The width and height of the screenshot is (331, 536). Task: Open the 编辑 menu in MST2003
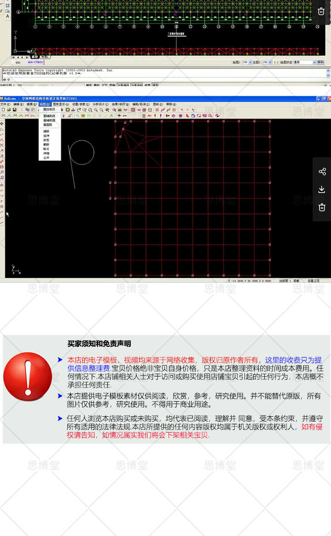click(x=18, y=104)
